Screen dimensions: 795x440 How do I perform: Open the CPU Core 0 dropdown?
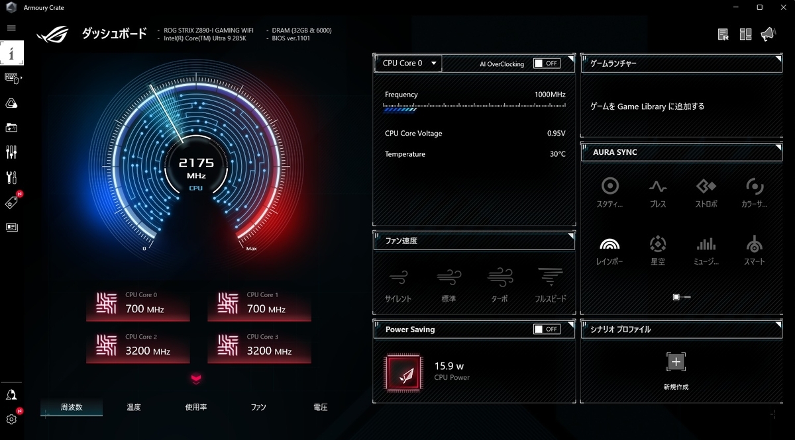click(408, 64)
